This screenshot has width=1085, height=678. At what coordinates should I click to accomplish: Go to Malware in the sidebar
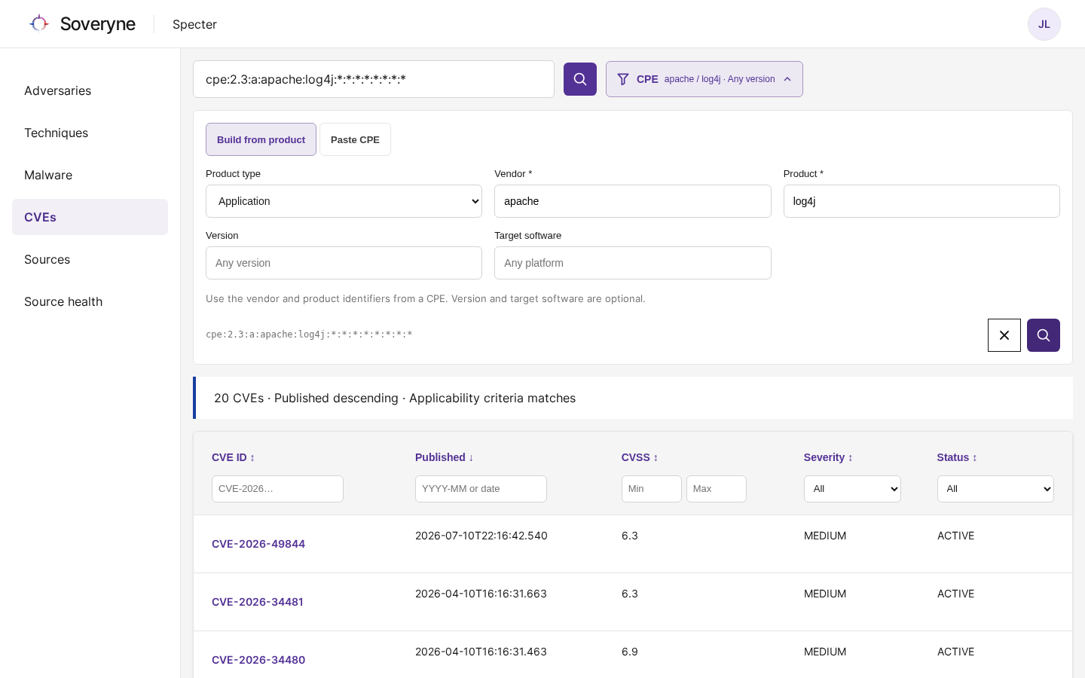[90, 175]
